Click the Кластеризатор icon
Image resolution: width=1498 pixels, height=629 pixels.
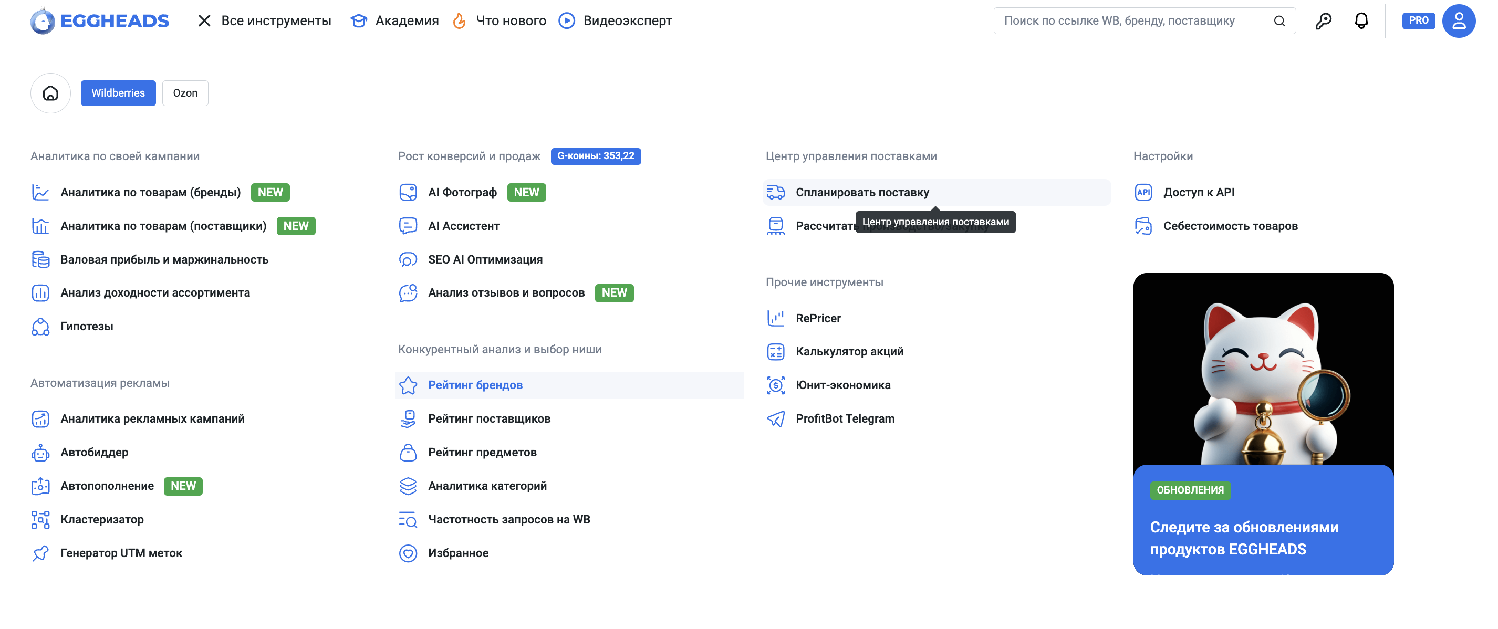pyautogui.click(x=40, y=520)
